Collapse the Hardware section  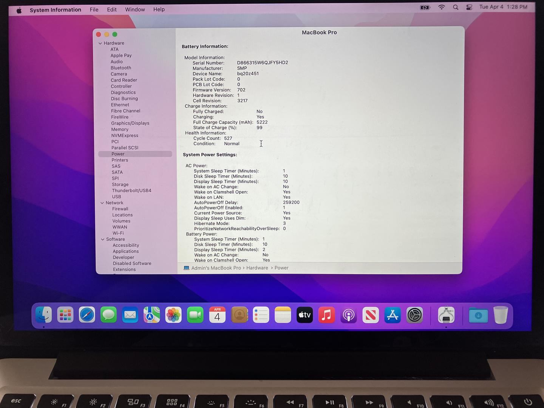100,43
